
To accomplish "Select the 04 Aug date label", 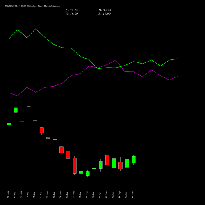I will 8,195.
